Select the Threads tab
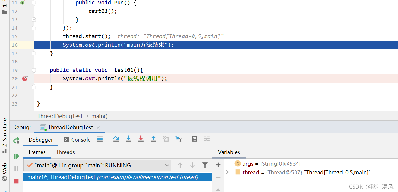The image size is (398, 192). 66,152
